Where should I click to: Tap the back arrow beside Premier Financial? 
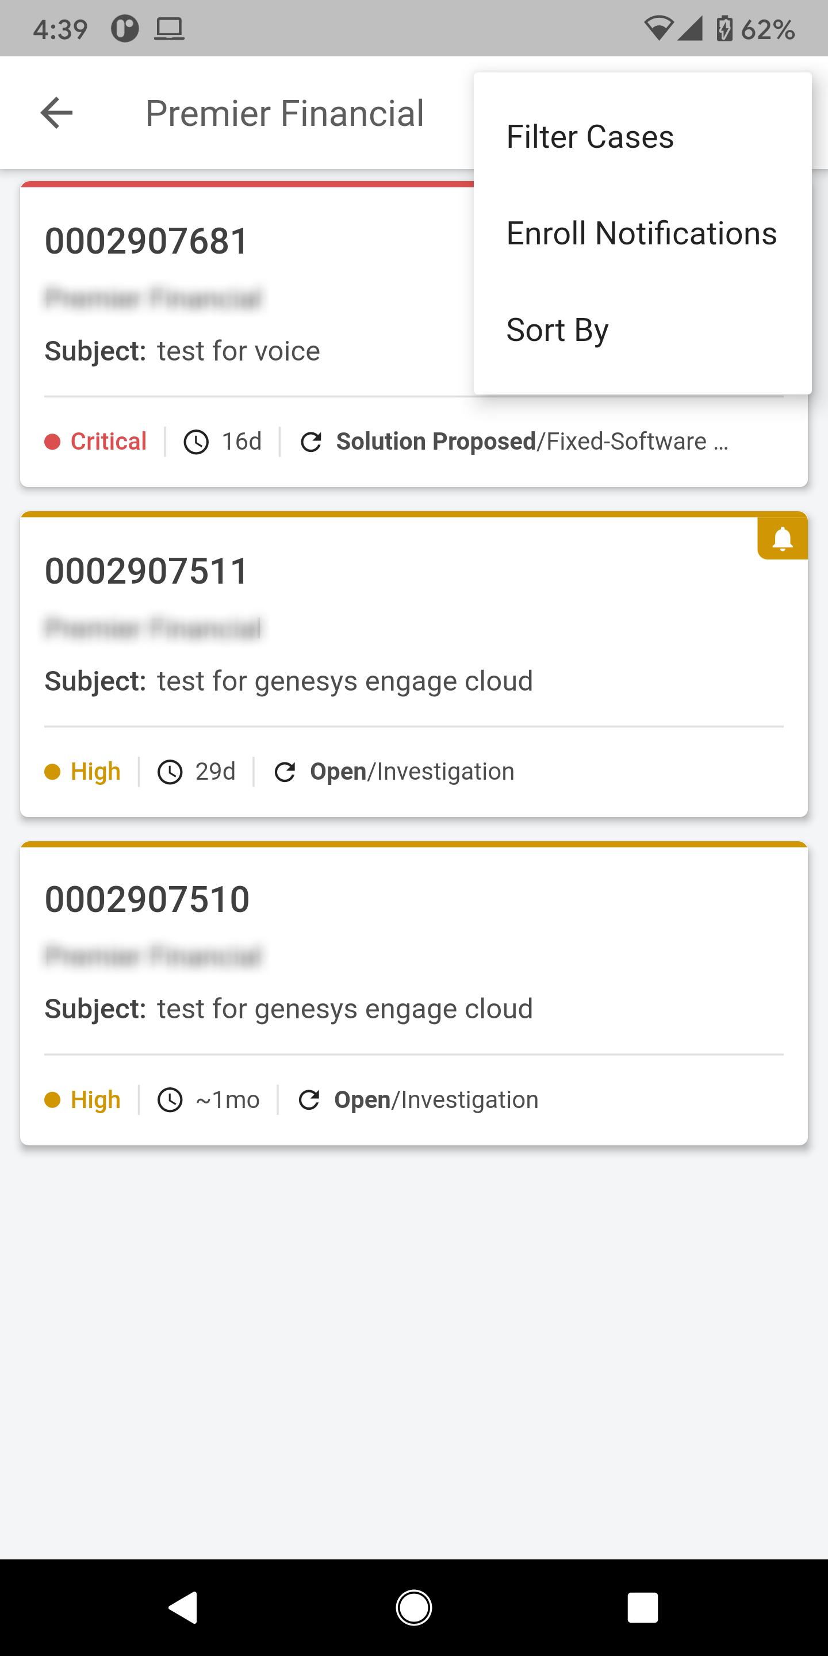[x=56, y=113]
